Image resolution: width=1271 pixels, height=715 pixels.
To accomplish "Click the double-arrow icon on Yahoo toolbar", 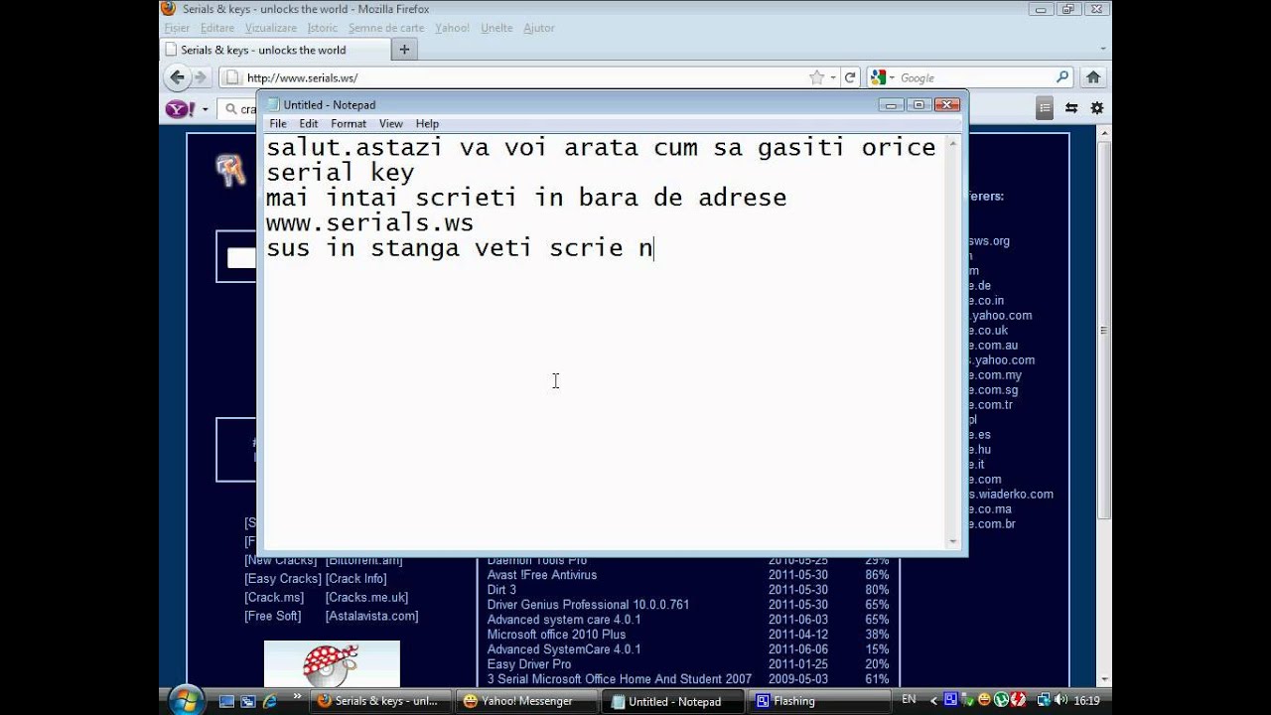I will pos(1071,108).
